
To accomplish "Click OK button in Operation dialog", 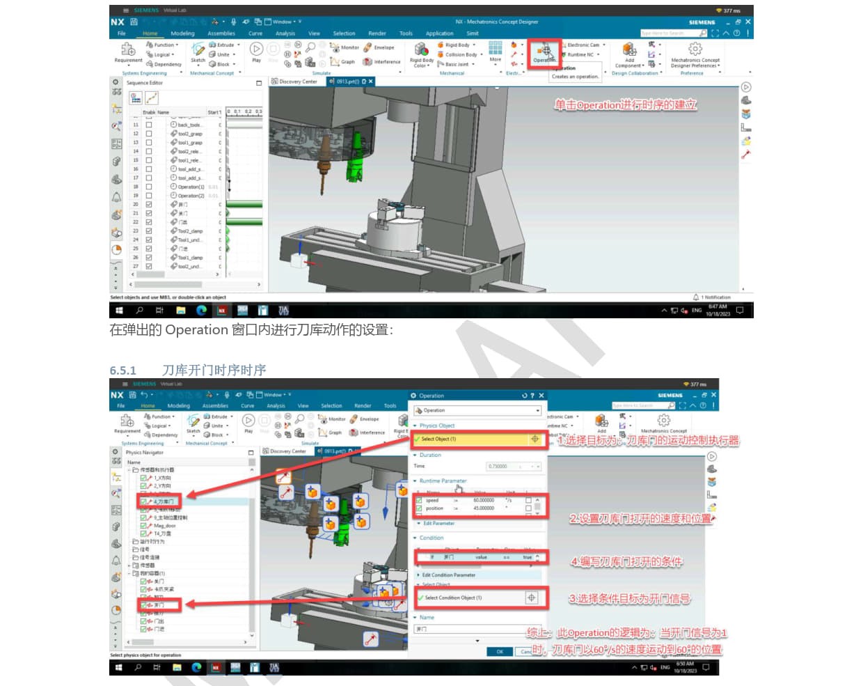I will [499, 652].
